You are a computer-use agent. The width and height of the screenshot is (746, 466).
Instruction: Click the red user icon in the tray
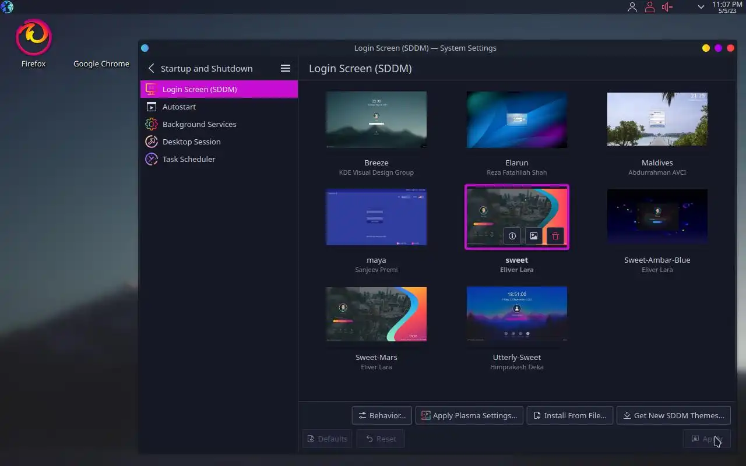(650, 7)
